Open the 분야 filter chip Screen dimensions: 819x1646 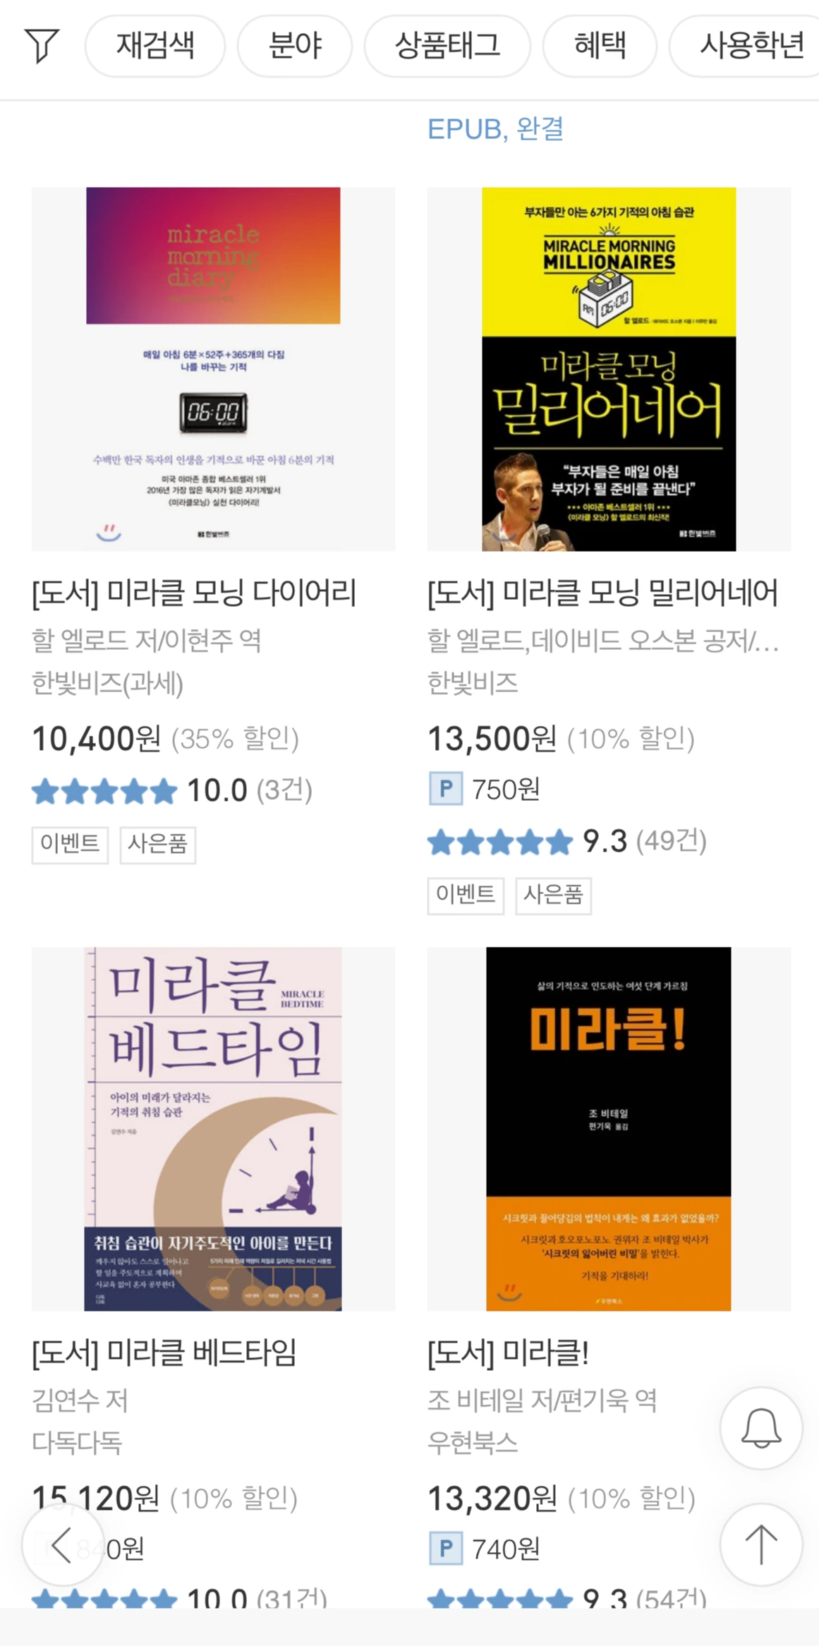(x=295, y=47)
